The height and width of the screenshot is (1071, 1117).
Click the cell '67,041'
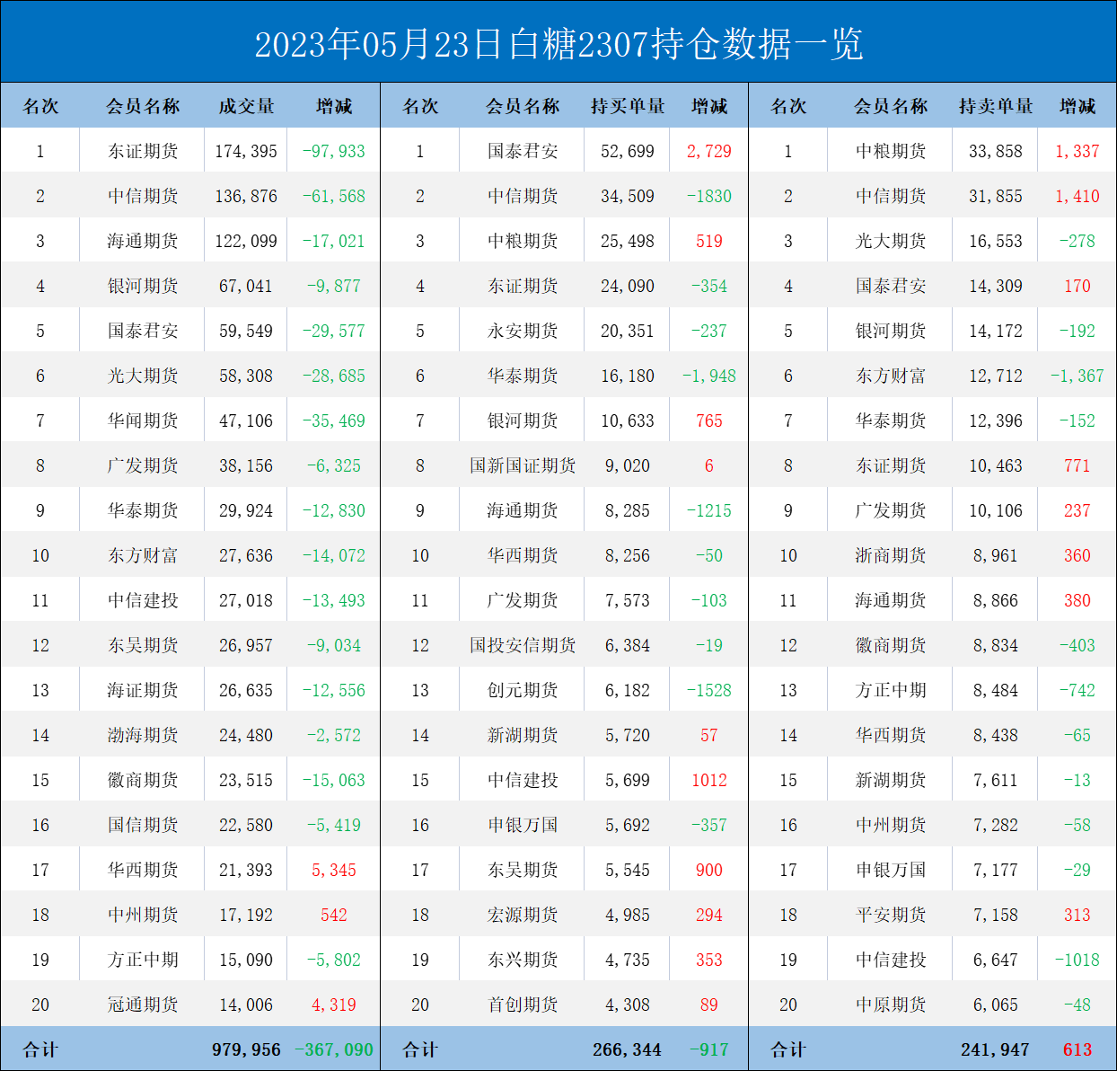[246, 286]
